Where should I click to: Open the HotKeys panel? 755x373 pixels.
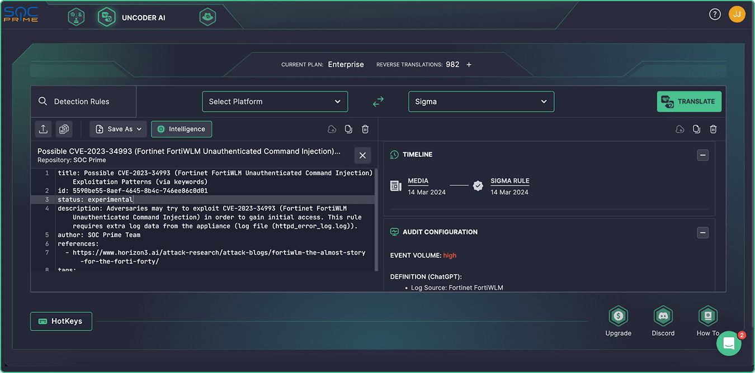pos(61,321)
